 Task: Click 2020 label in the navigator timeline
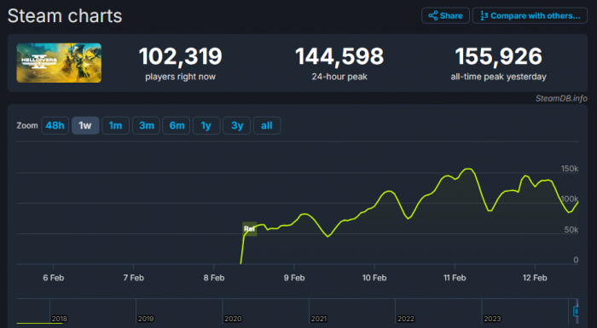[233, 319]
